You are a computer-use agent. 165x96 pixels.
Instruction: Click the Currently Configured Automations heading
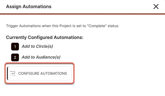45,37
